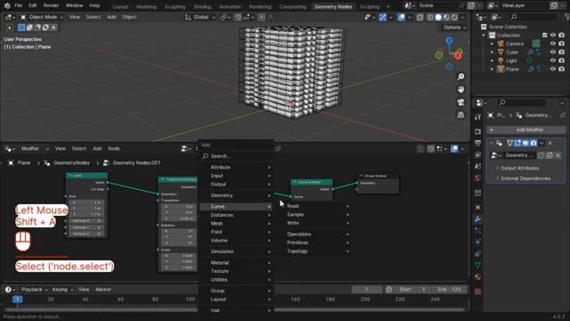Open the Marker menu in timeline

103,290
